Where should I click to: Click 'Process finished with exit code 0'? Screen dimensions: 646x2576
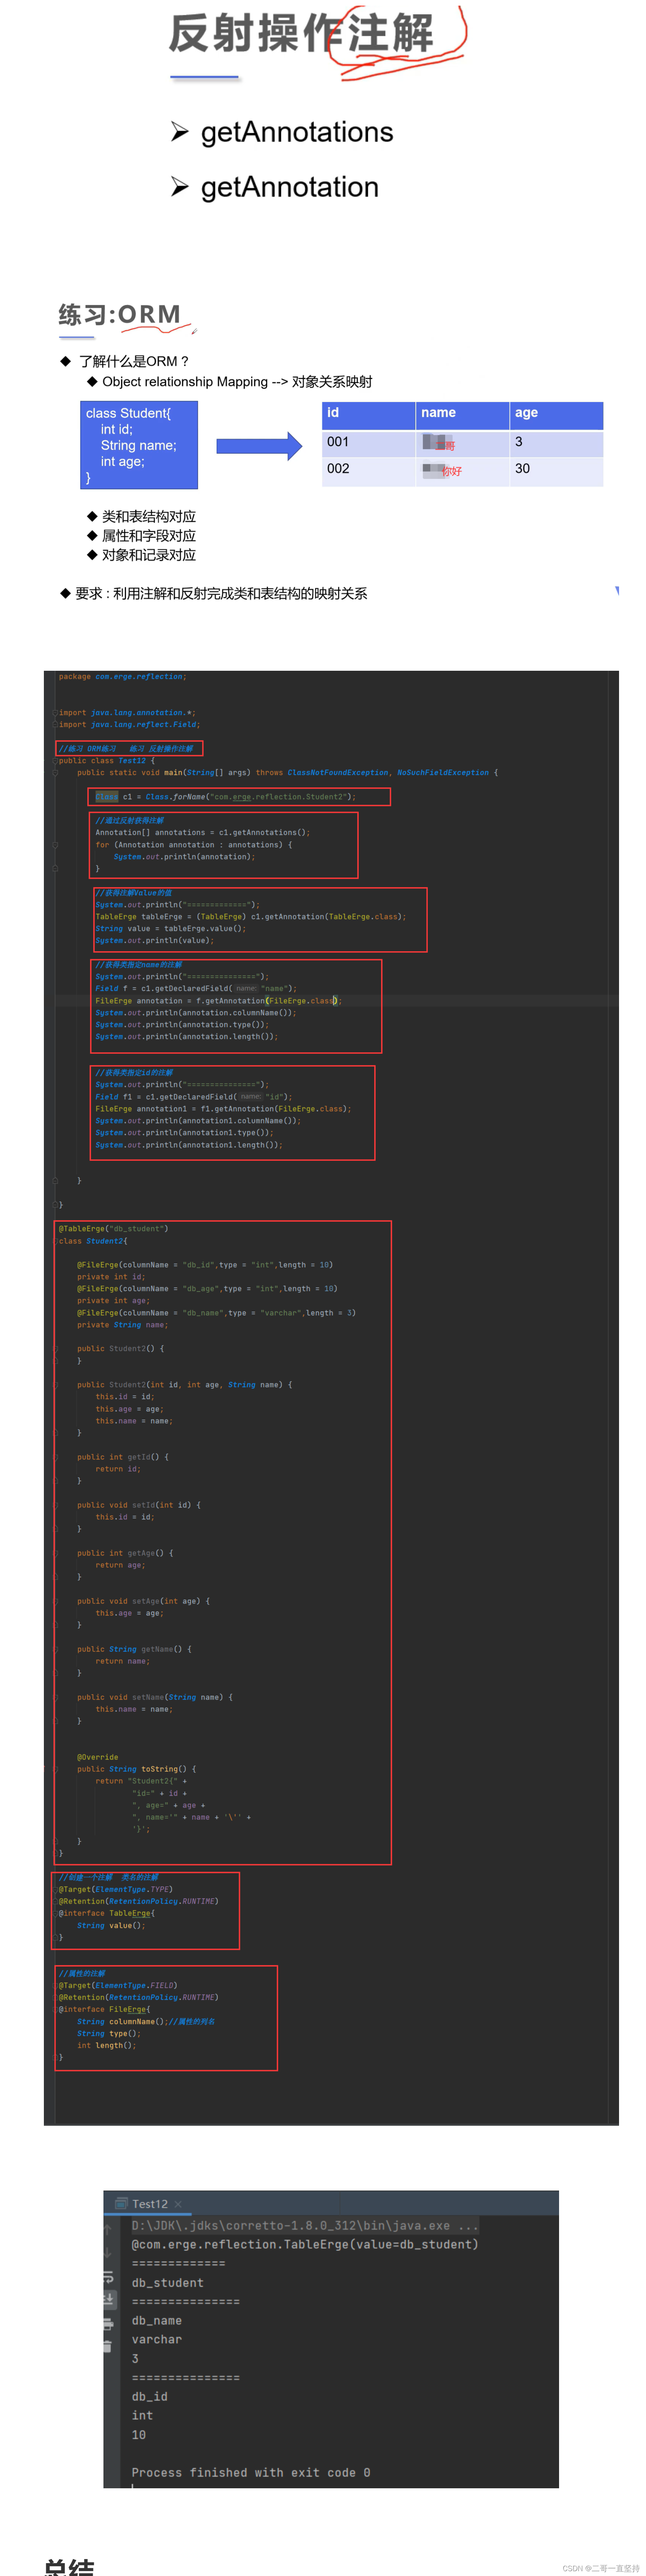coord(251,2473)
